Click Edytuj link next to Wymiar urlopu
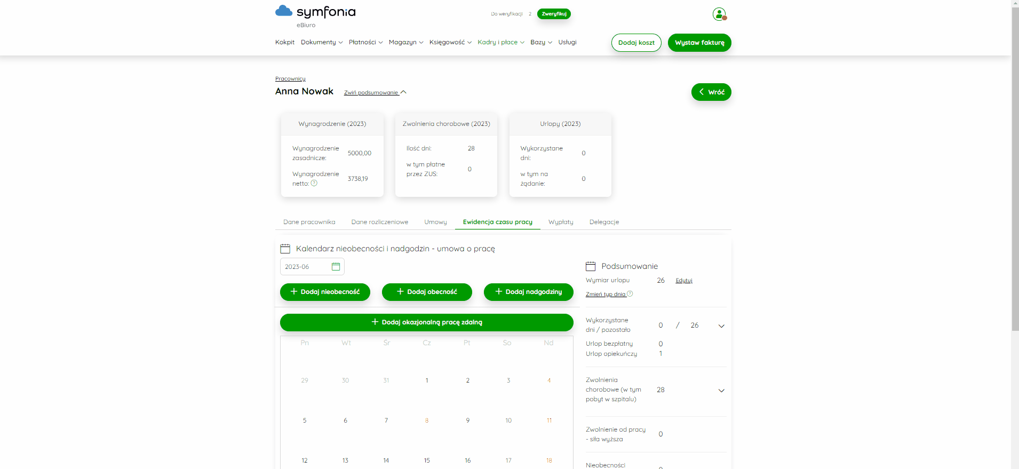 (684, 280)
